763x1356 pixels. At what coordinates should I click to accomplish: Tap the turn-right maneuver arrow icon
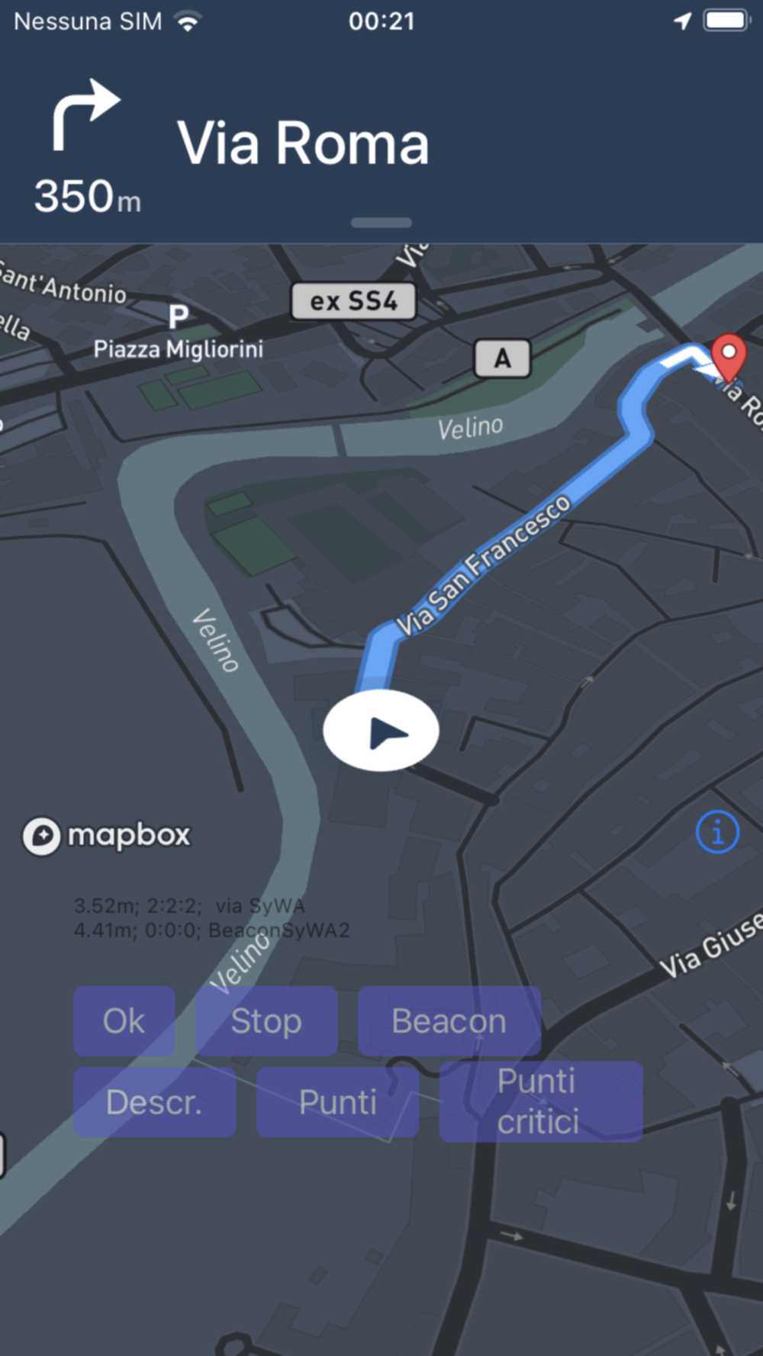coord(86,114)
